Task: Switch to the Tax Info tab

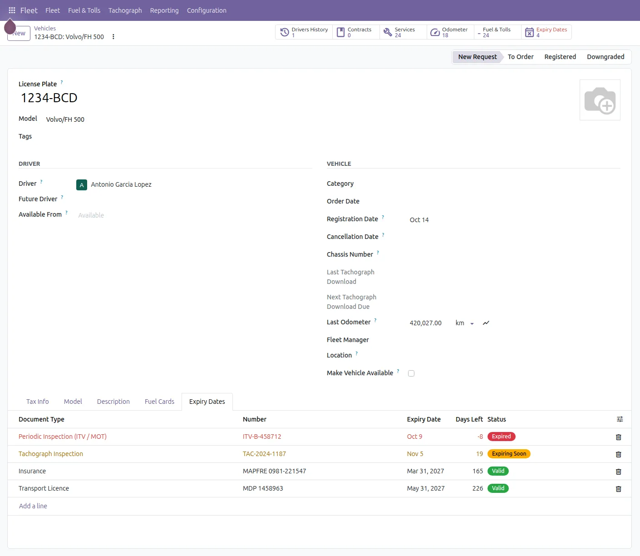Action: (37, 402)
